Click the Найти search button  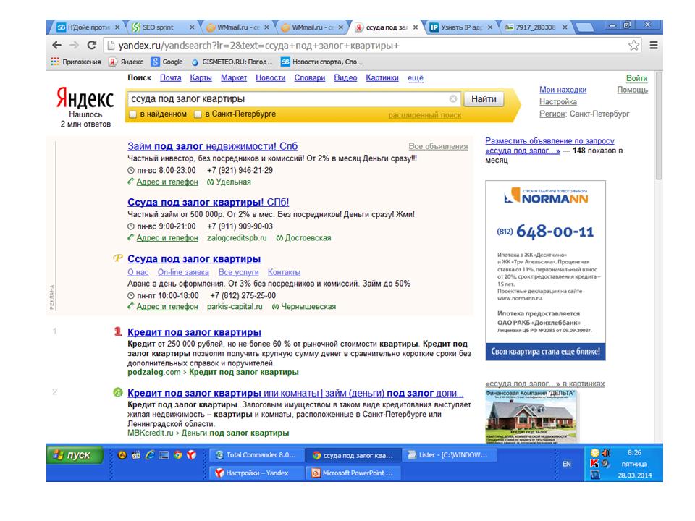pyautogui.click(x=484, y=99)
